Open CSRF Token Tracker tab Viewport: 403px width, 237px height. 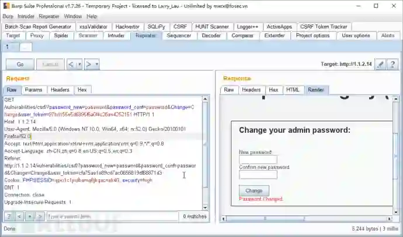click(324, 27)
